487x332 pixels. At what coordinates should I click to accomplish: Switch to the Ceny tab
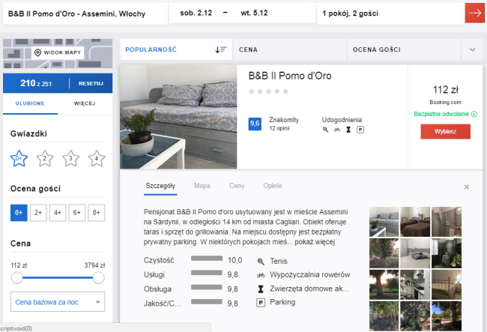coord(237,185)
